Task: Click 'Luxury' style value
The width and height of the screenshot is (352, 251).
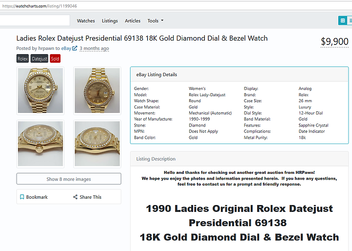Action: point(305,107)
